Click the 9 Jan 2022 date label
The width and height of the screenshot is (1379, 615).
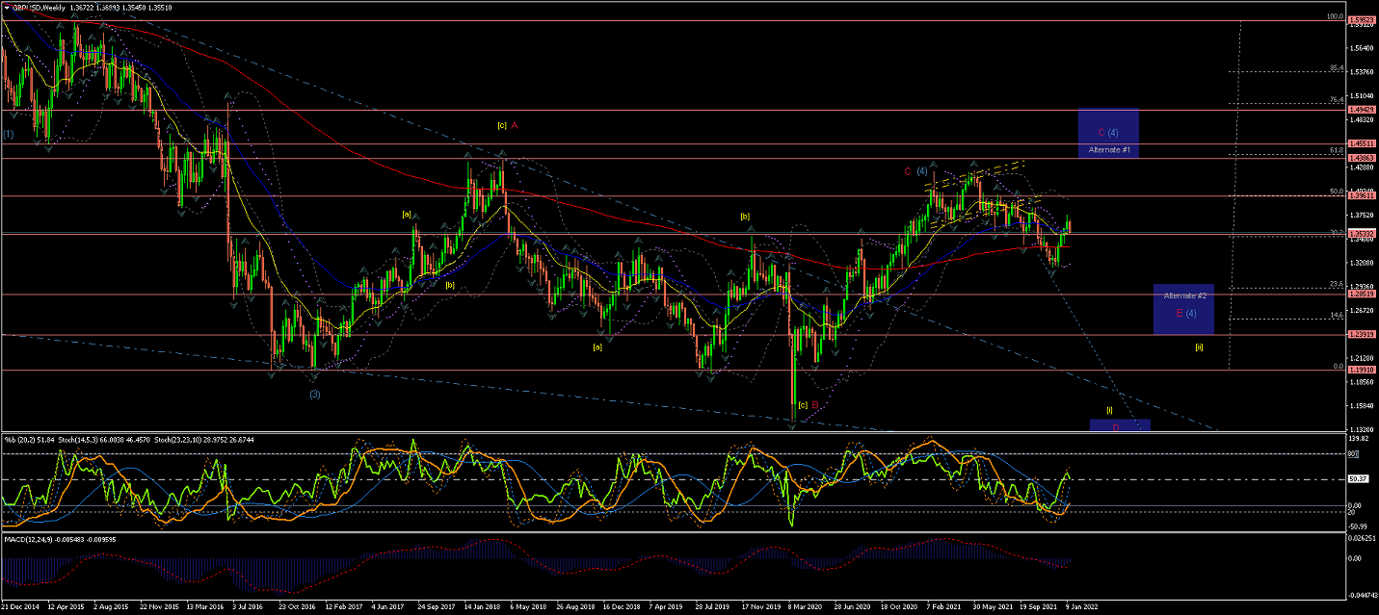[1083, 608]
